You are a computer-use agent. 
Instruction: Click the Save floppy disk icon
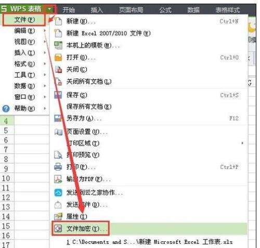click(x=58, y=95)
